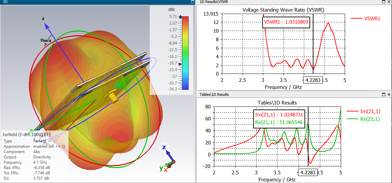Click the side arrow marker near -19.7 dBi

tap(180, 64)
